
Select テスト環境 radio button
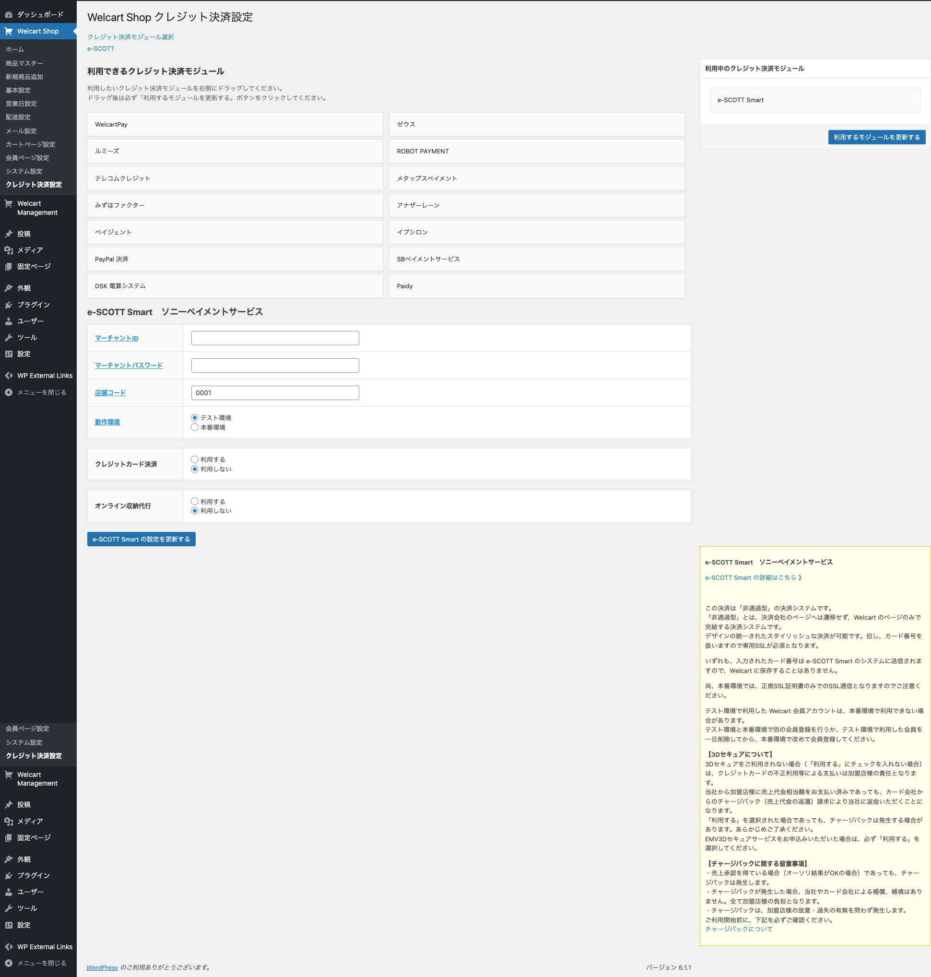pos(195,418)
